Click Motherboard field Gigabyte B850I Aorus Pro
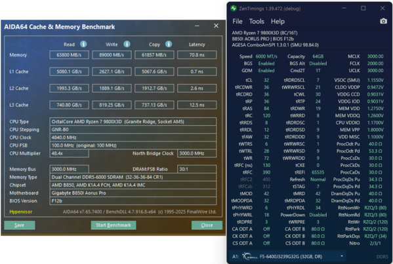393x264 pixels. pos(133,193)
